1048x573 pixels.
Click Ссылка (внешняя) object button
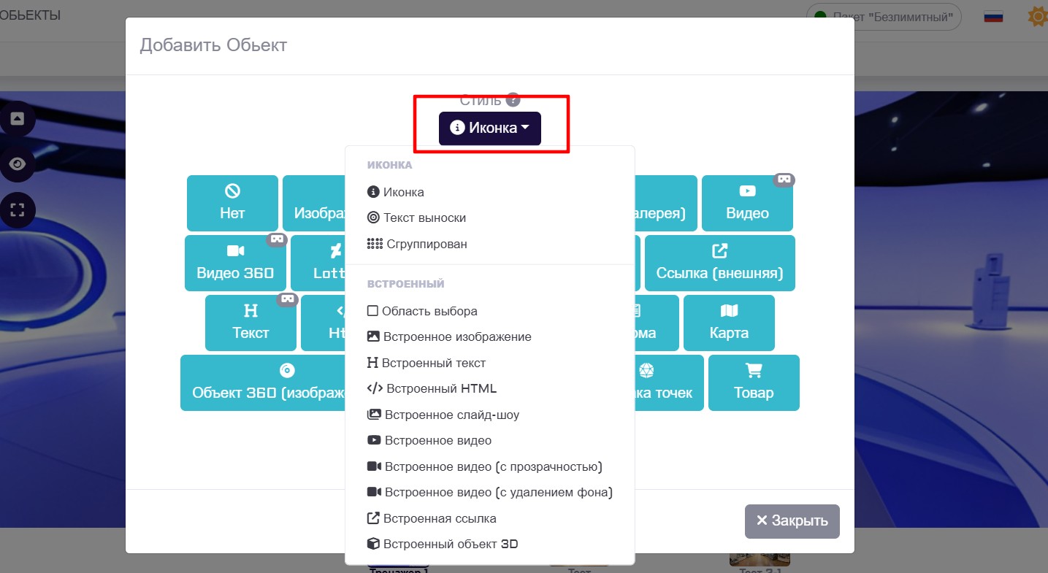tap(719, 263)
